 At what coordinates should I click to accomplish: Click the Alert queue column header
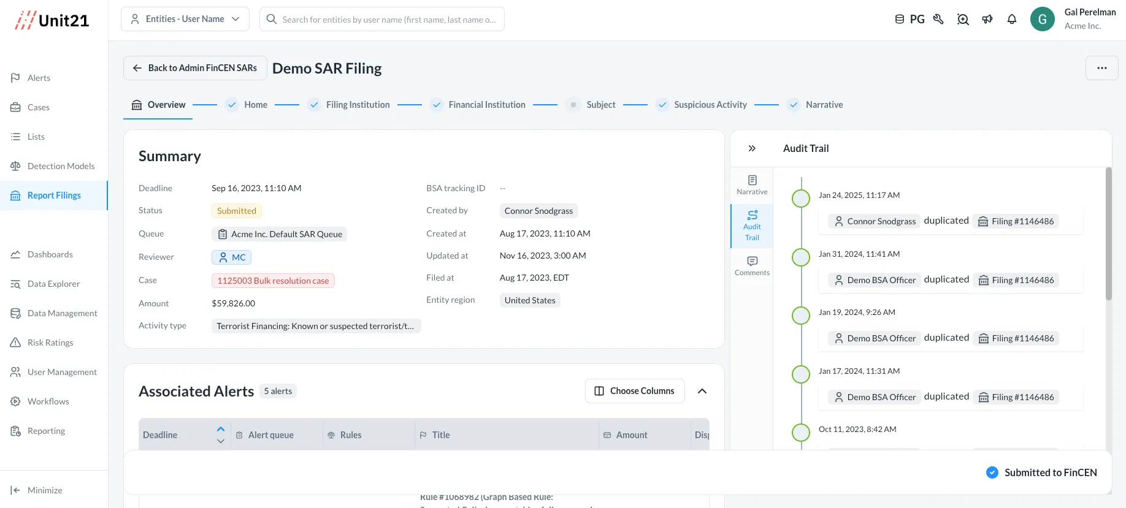277,435
